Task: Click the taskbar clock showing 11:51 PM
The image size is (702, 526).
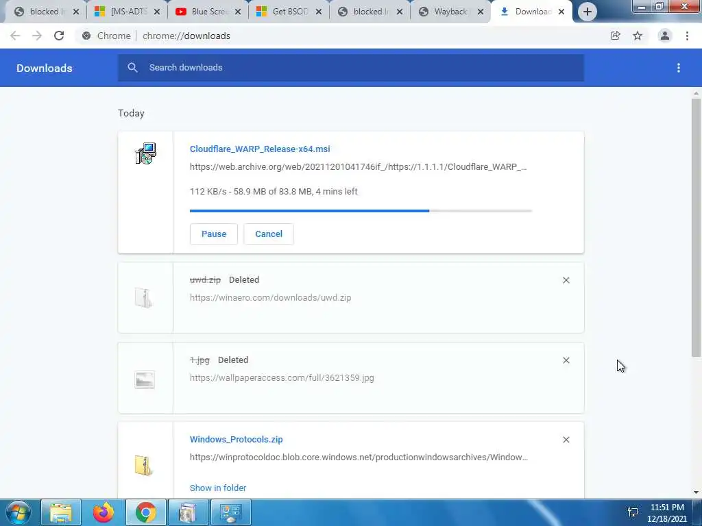Action: tap(666, 513)
